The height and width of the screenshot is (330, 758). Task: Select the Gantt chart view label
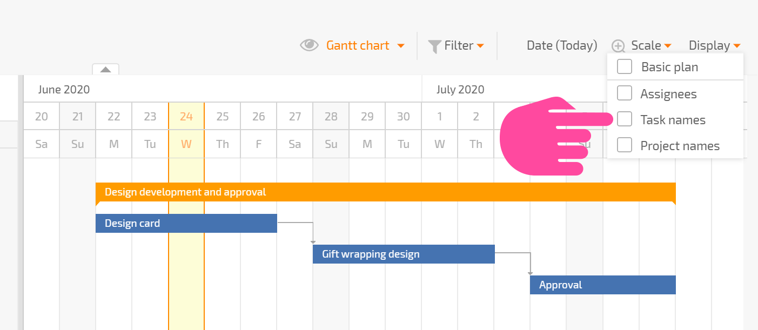pyautogui.click(x=358, y=45)
